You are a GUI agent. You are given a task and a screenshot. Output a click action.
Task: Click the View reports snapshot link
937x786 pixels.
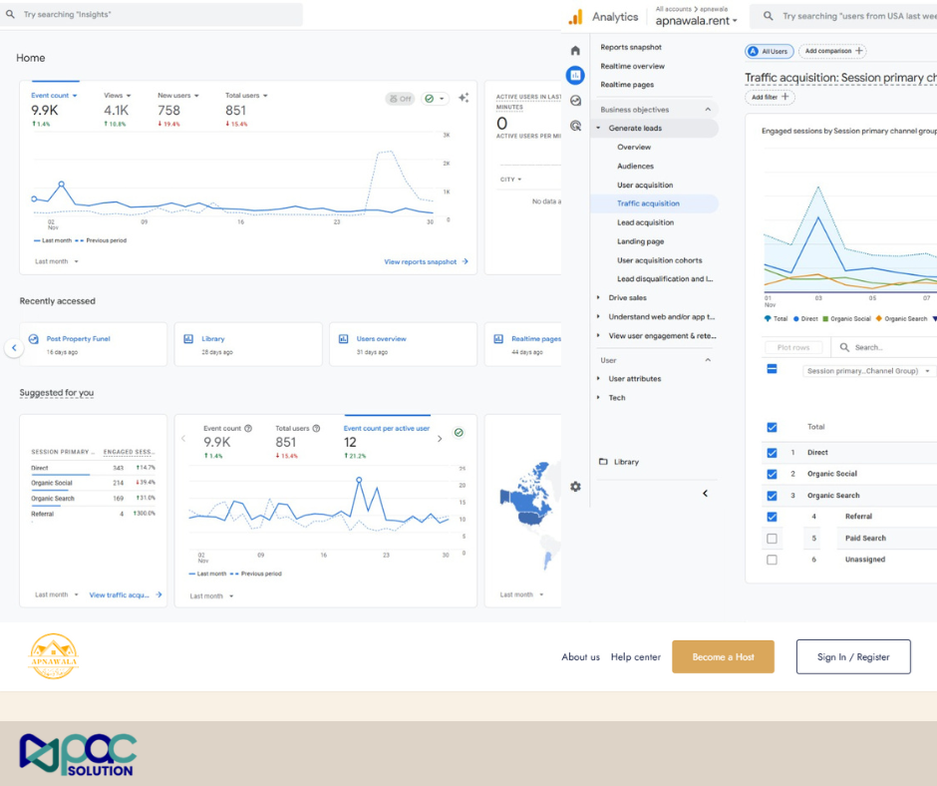coord(426,262)
